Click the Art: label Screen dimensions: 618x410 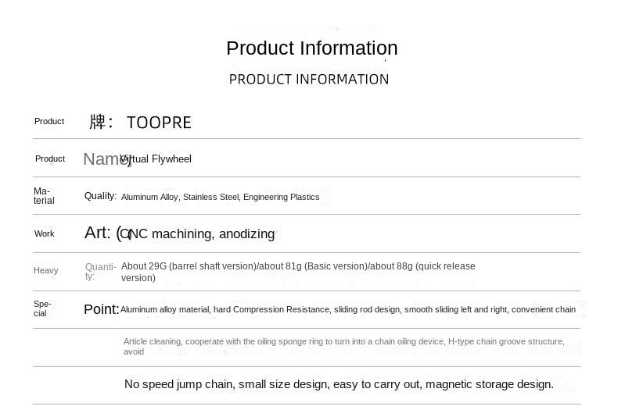[x=102, y=233]
